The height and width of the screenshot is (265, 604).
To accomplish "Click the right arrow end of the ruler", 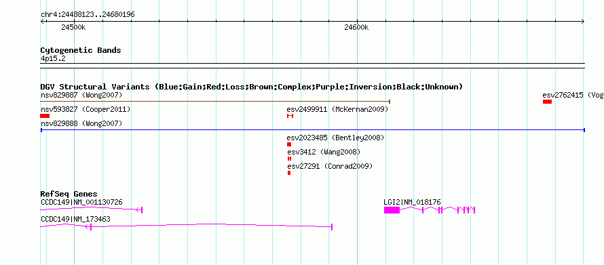I will (x=583, y=21).
